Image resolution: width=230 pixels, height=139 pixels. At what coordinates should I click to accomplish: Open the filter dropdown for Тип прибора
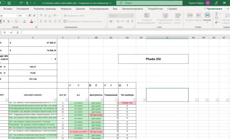tap(135, 100)
